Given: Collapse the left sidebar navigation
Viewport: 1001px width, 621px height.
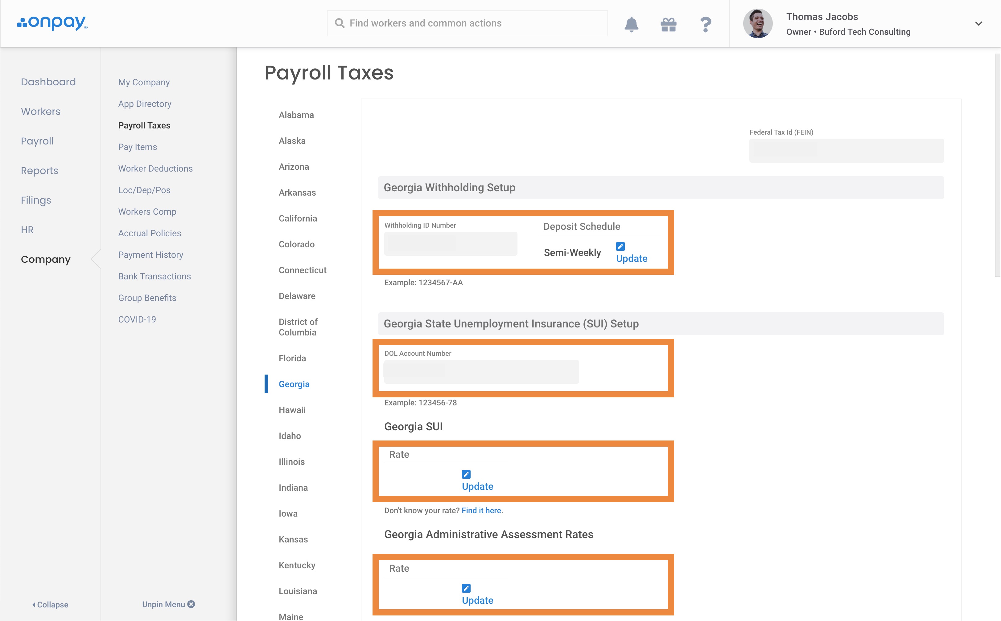Looking at the screenshot, I should (x=50, y=605).
